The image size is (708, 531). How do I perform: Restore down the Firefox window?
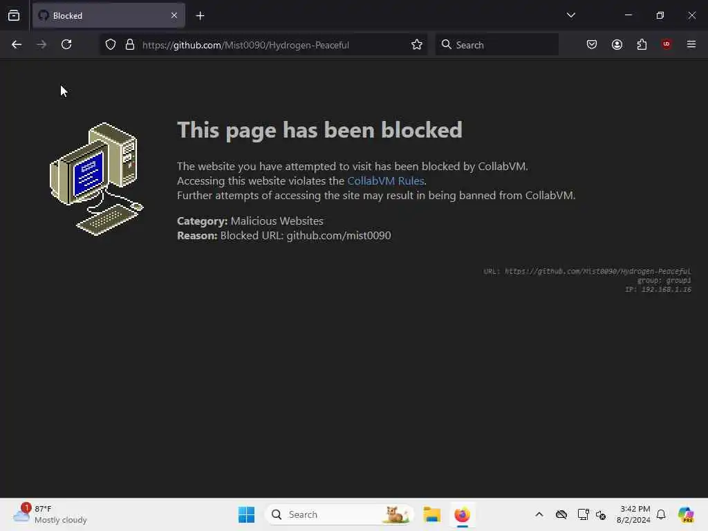660,15
